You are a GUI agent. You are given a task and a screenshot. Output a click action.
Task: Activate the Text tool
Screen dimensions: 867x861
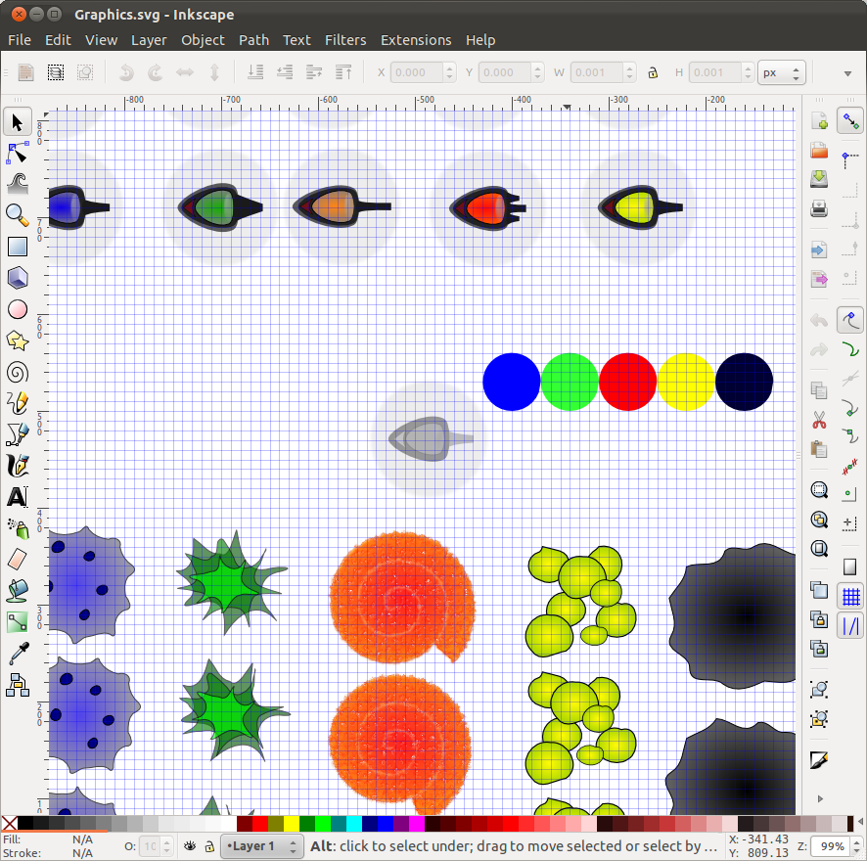[x=18, y=497]
